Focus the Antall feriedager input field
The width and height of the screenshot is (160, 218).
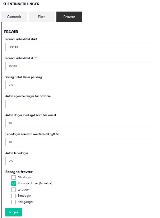click(x=81, y=161)
